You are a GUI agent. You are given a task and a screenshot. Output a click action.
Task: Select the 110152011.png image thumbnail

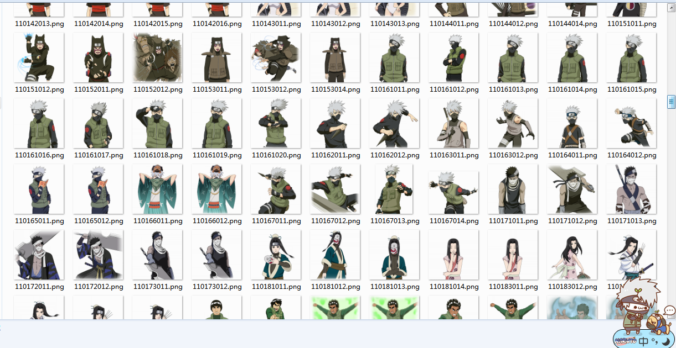[98, 58]
